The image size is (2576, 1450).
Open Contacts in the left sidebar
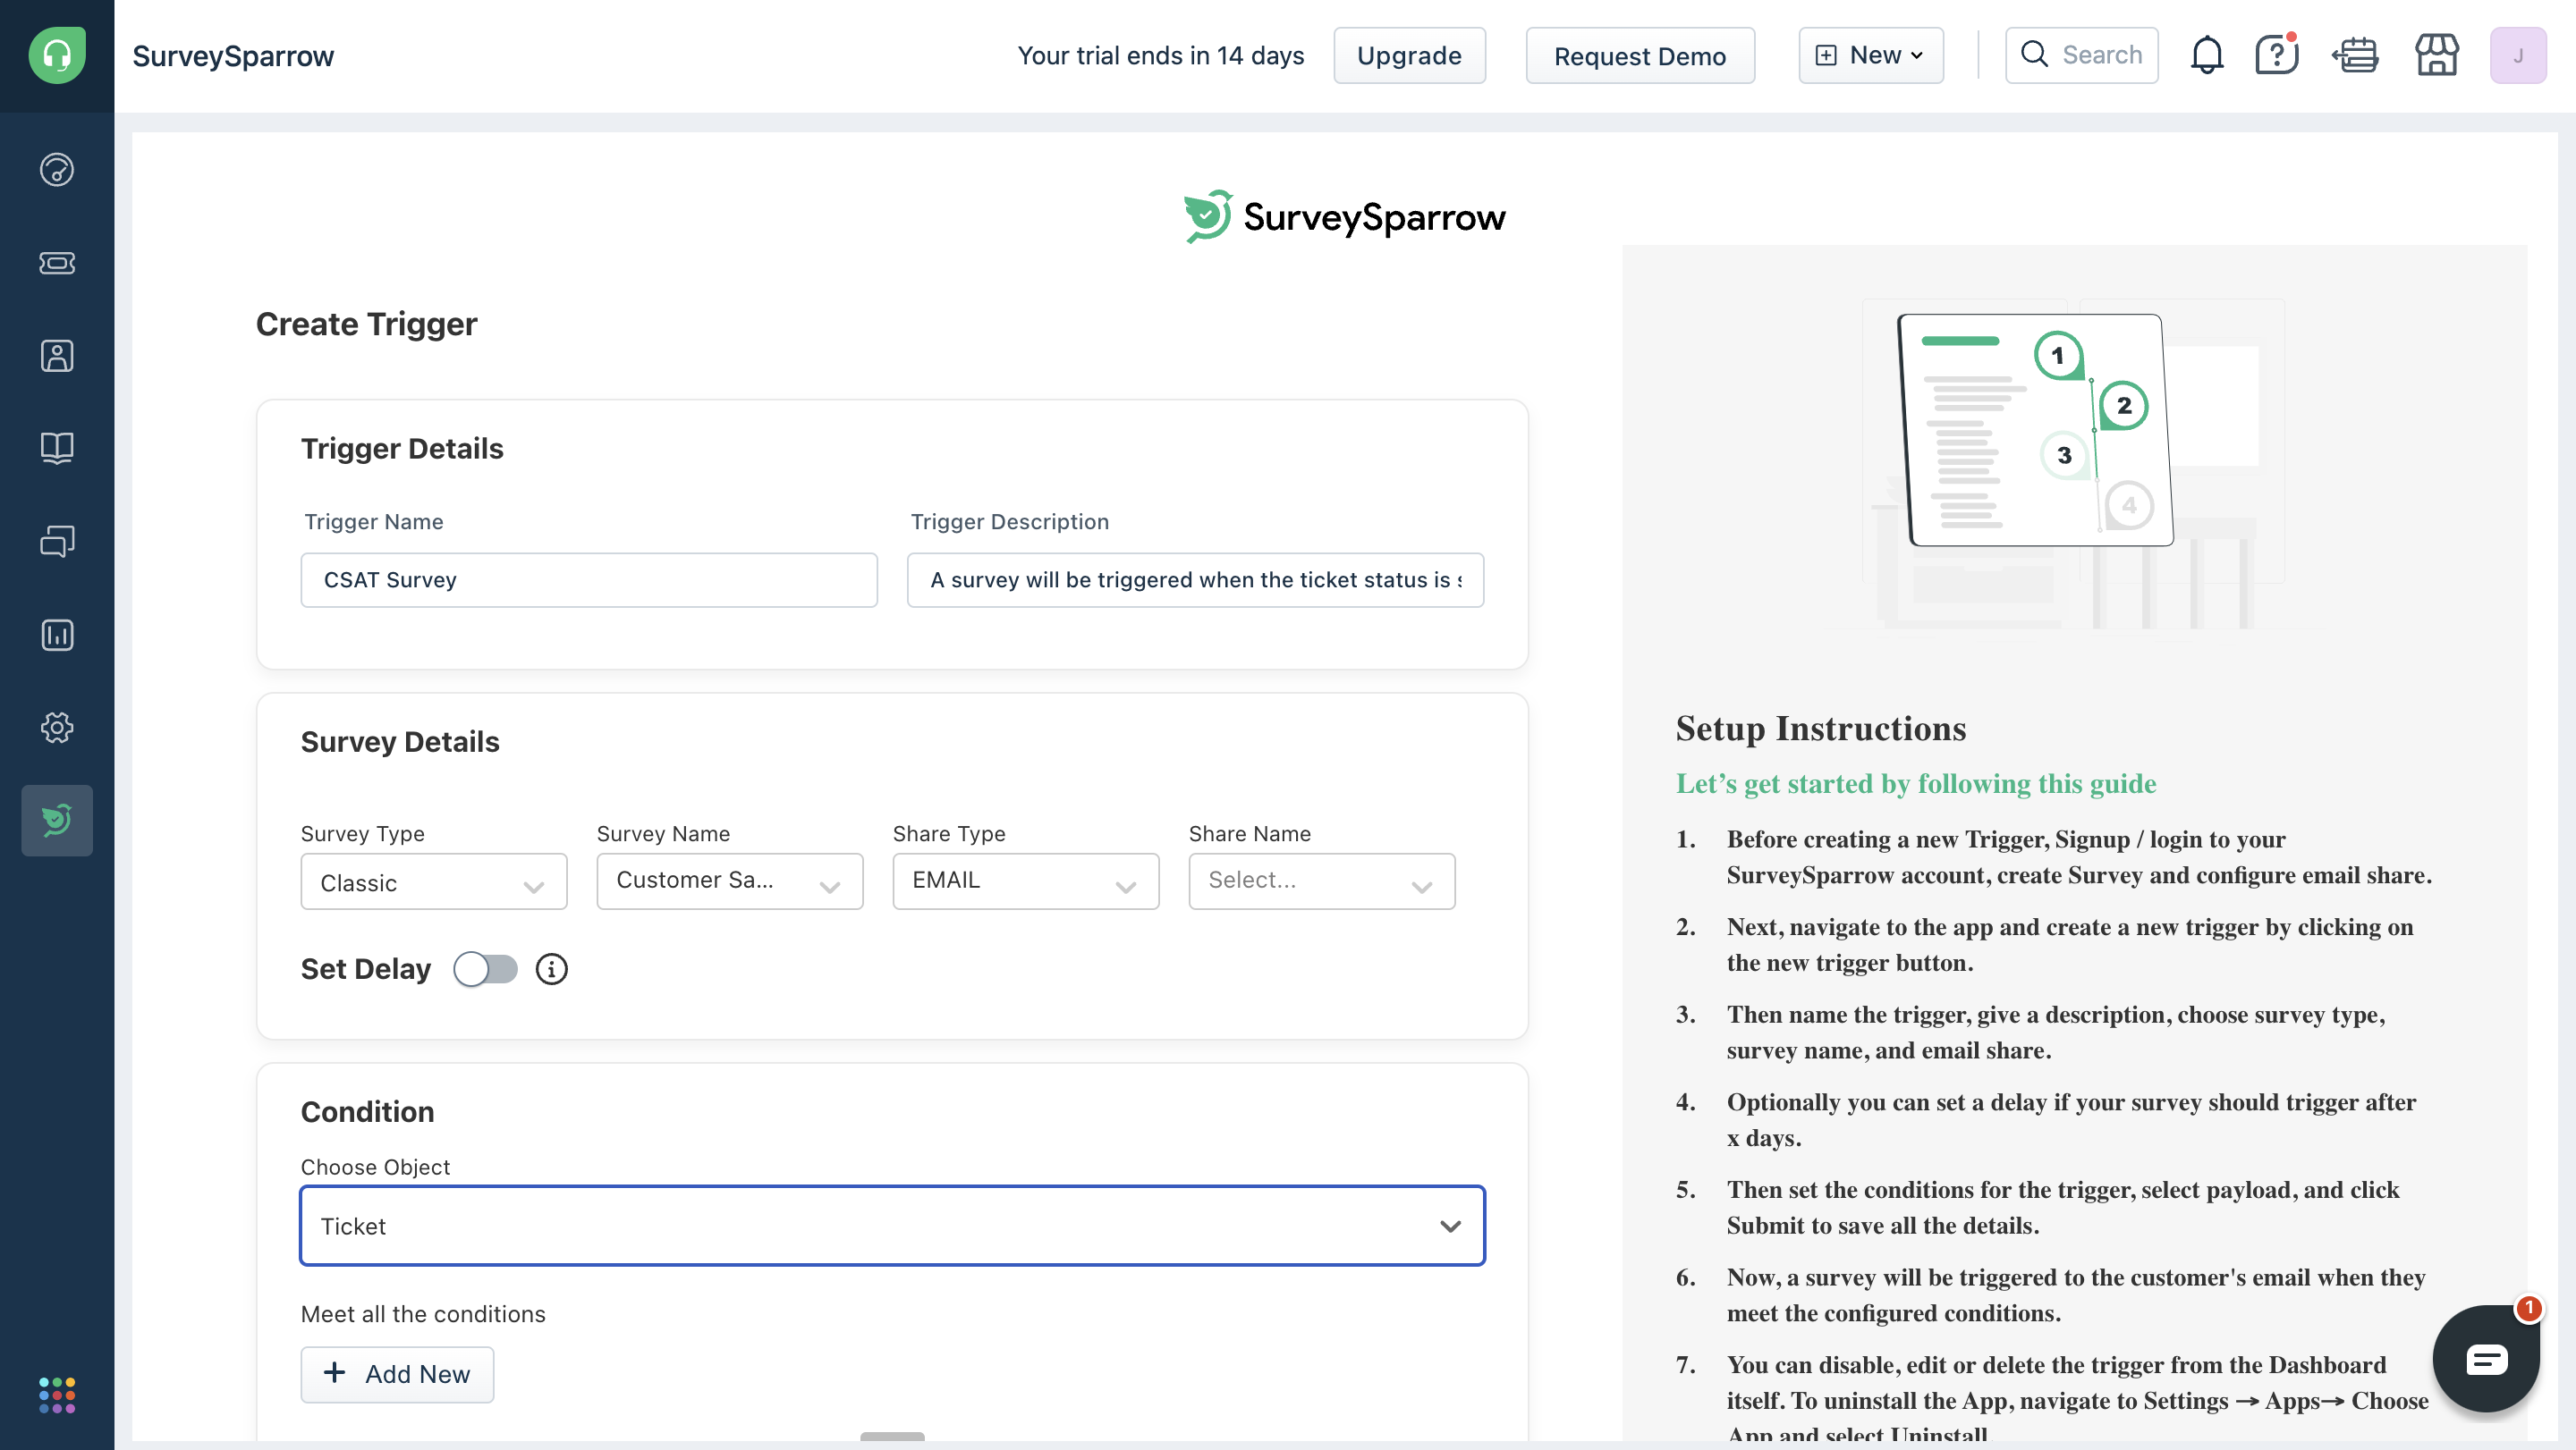click(x=57, y=356)
